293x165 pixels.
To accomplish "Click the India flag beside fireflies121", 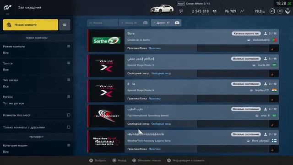I will (x=274, y=90).
